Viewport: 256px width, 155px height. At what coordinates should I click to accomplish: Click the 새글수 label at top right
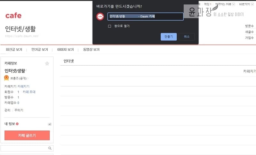click(249, 32)
